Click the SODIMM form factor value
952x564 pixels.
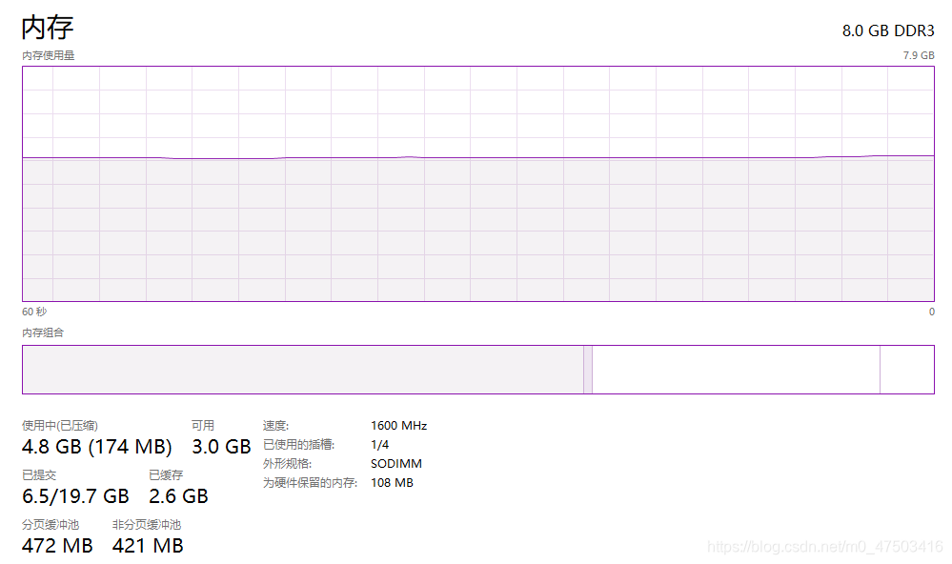pos(395,464)
